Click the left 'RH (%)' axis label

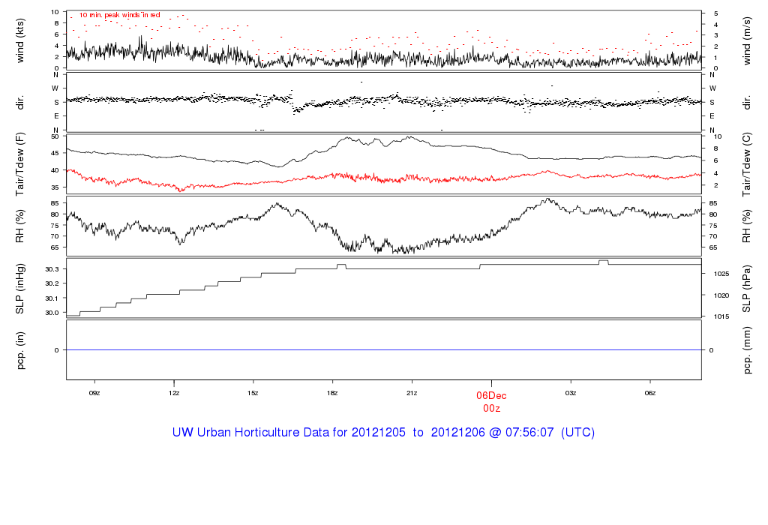coord(20,226)
